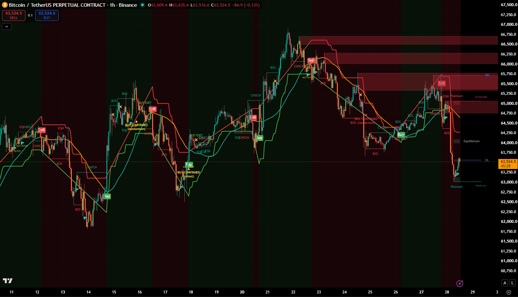Viewport: 518px width, 297px height.
Task: Click the Buy signal label near date 26
Action: point(401,134)
